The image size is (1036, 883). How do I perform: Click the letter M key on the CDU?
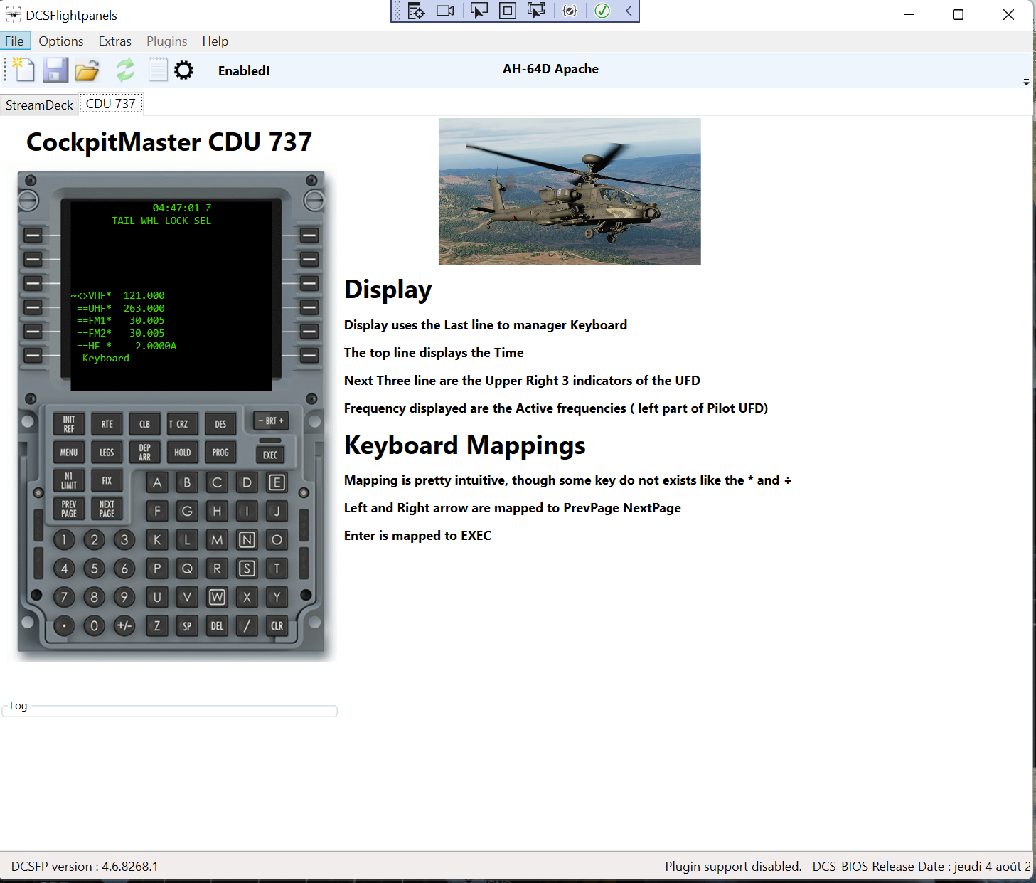click(217, 539)
